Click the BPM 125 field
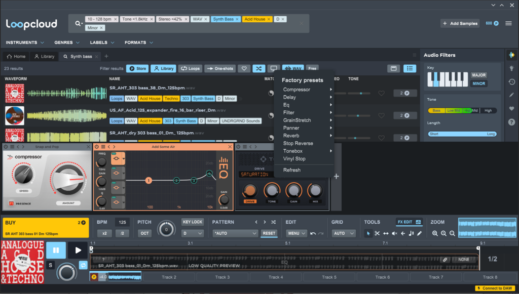Screen dimensions: 519x294 pos(122,222)
